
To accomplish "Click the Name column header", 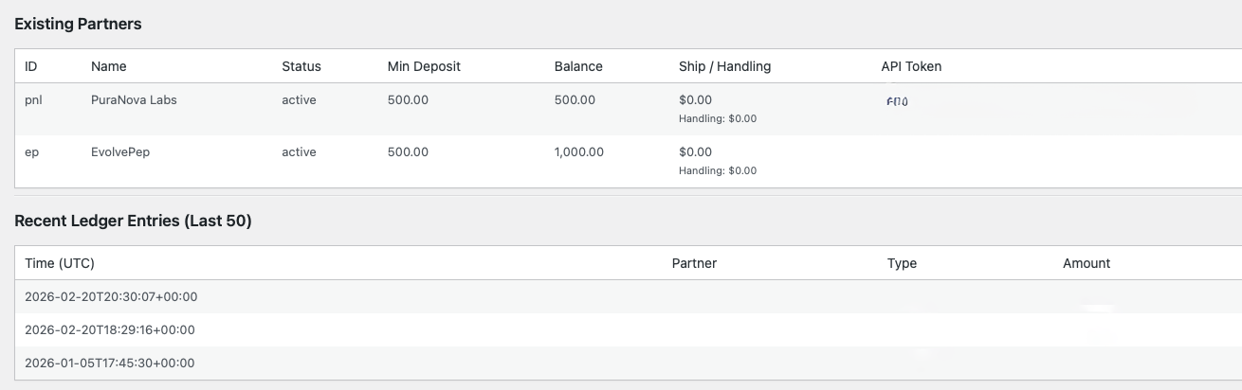I will pos(108,66).
